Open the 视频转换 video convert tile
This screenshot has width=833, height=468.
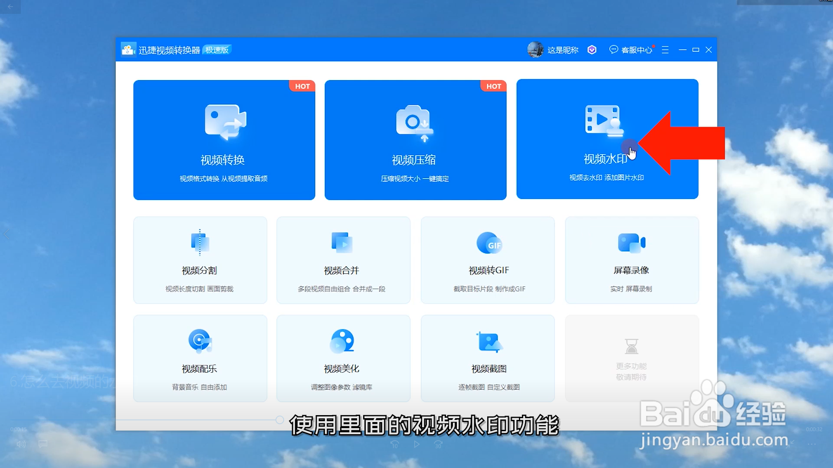224,140
